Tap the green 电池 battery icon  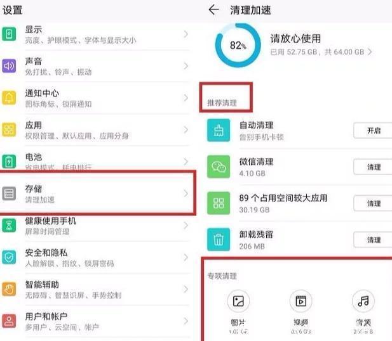click(x=9, y=162)
